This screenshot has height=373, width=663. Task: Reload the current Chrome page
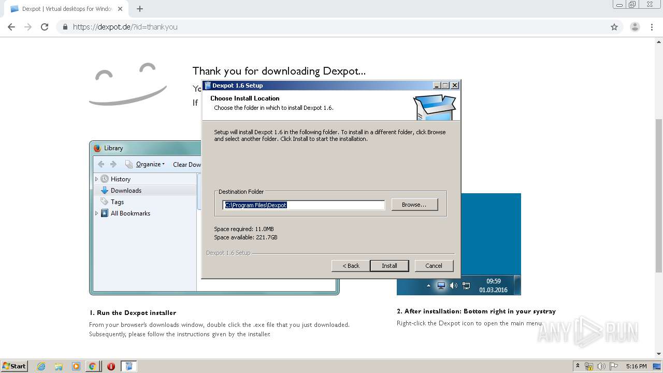[x=45, y=27]
